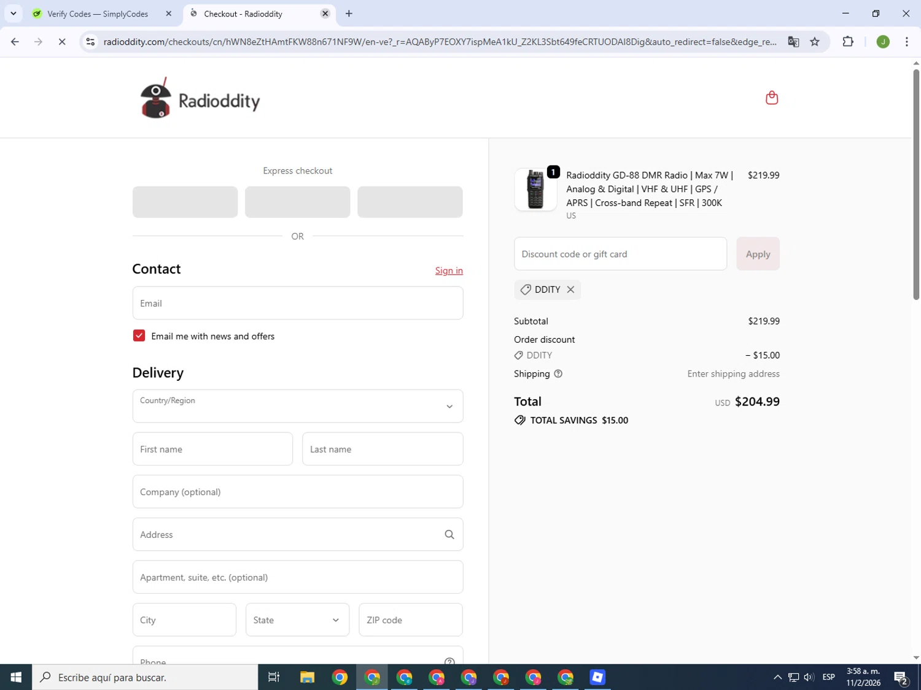Click the First name field
This screenshot has height=690, width=921.
212,449
